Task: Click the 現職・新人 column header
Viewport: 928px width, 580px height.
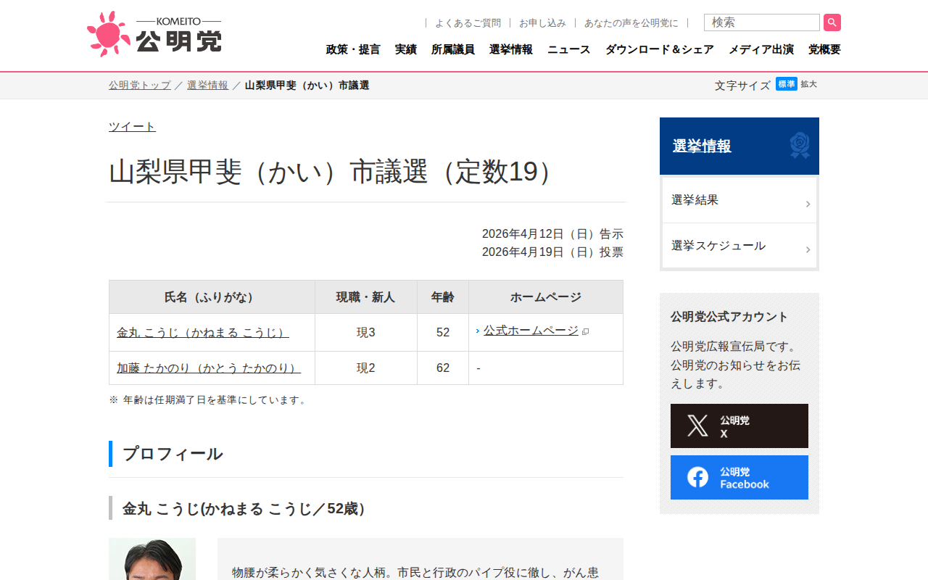Action: 366,297
